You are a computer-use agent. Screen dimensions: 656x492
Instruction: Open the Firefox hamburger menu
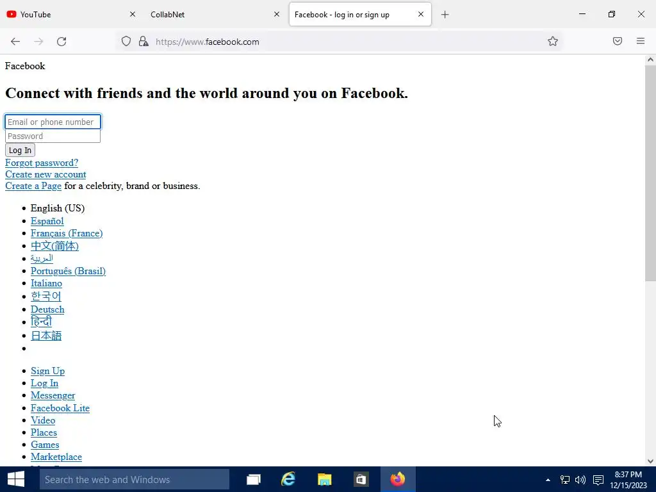(x=641, y=41)
